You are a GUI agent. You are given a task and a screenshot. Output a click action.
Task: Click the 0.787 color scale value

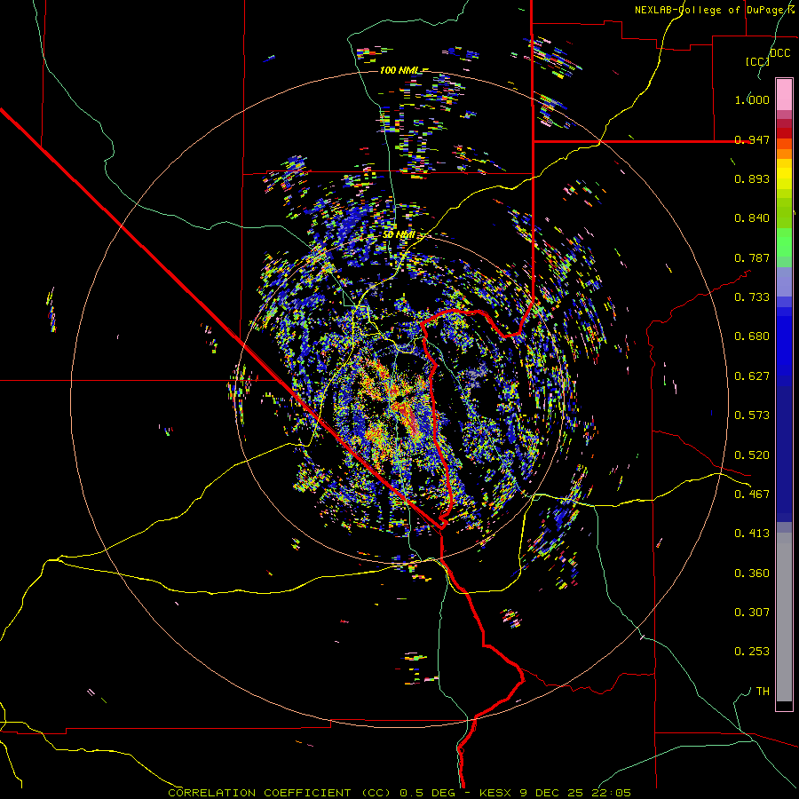[x=752, y=257]
